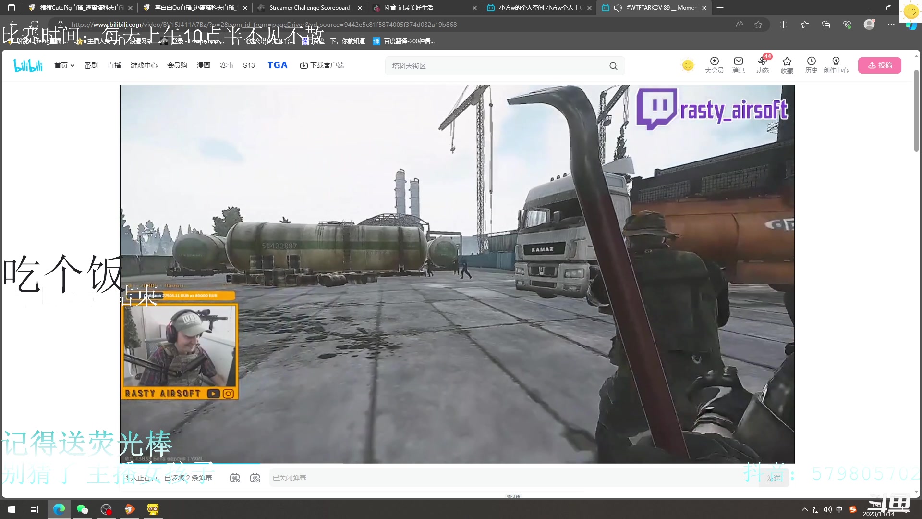Open the 消息 messages icon
Screen dimensions: 922x519
point(739,65)
